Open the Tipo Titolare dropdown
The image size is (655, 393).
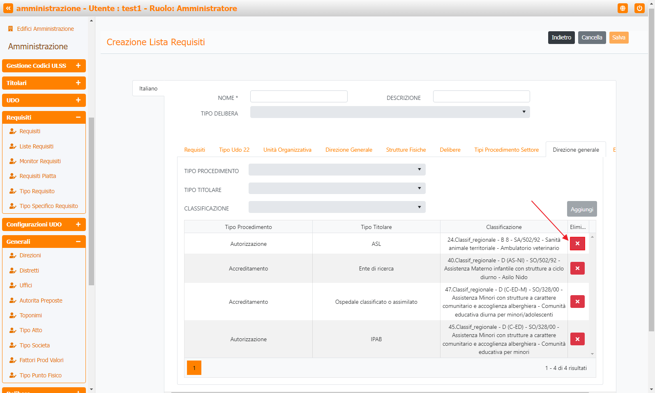pos(337,188)
